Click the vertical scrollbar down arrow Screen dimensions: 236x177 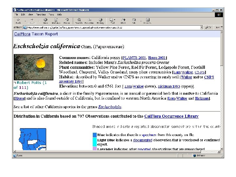click(222, 149)
